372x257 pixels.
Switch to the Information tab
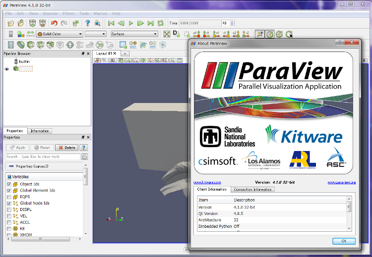pyautogui.click(x=40, y=131)
